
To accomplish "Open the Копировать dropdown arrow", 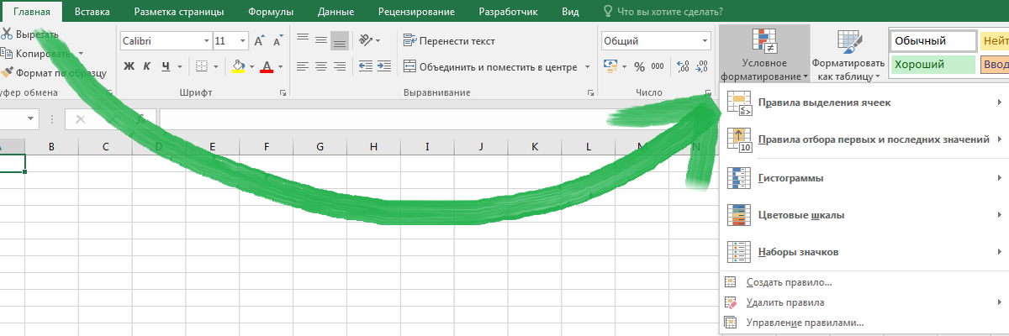I will pos(81,53).
